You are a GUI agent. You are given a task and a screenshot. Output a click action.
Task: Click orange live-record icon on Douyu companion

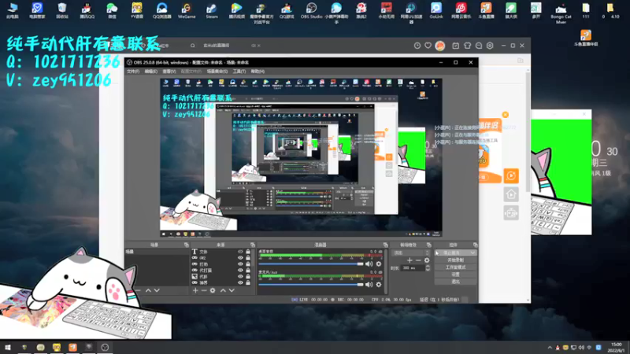coord(511,175)
